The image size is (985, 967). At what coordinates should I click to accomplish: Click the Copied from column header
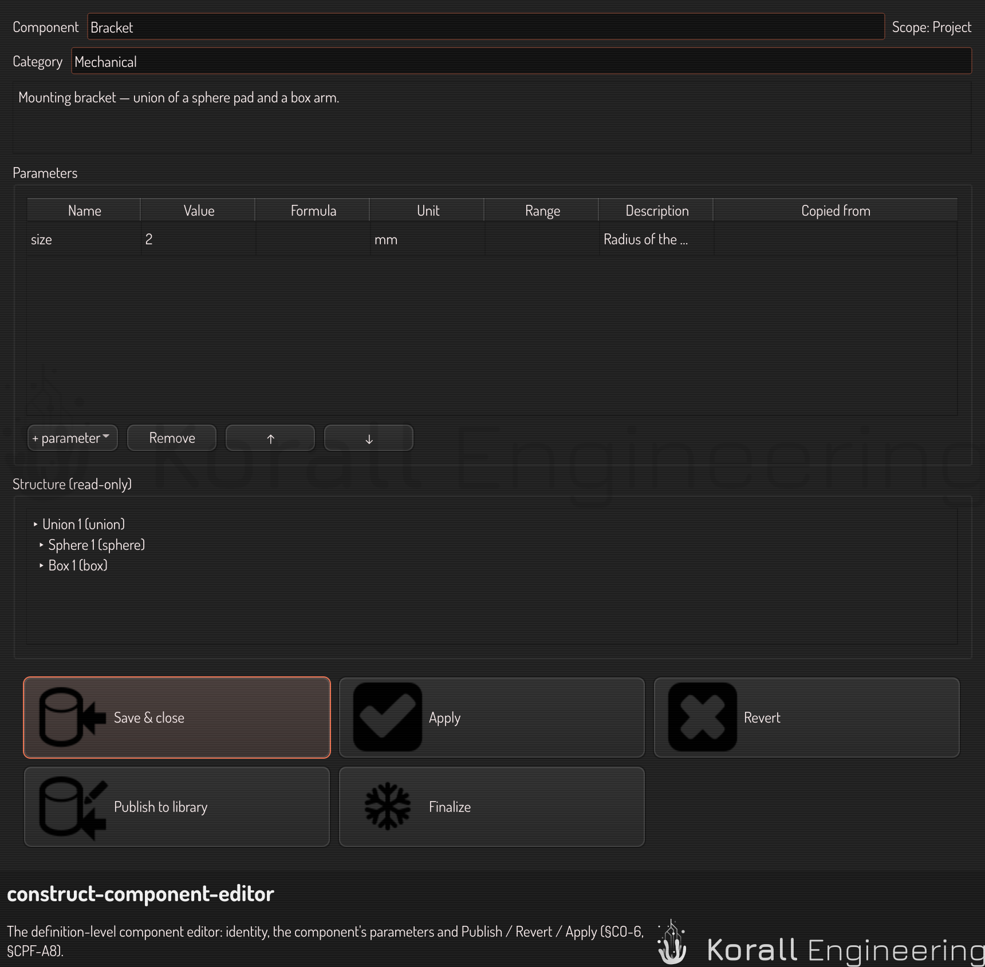click(x=836, y=211)
